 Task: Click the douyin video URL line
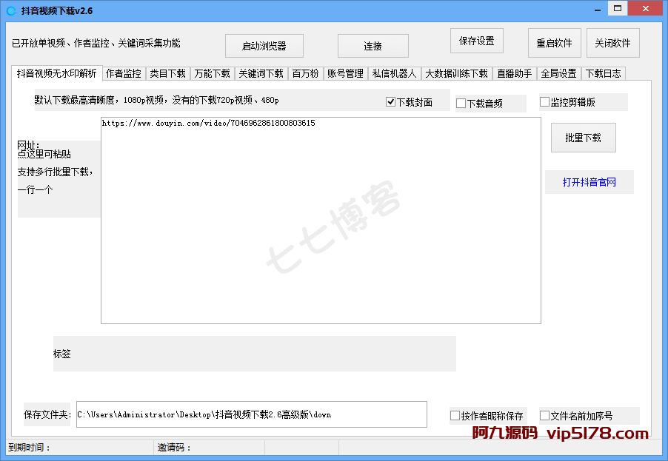209,123
